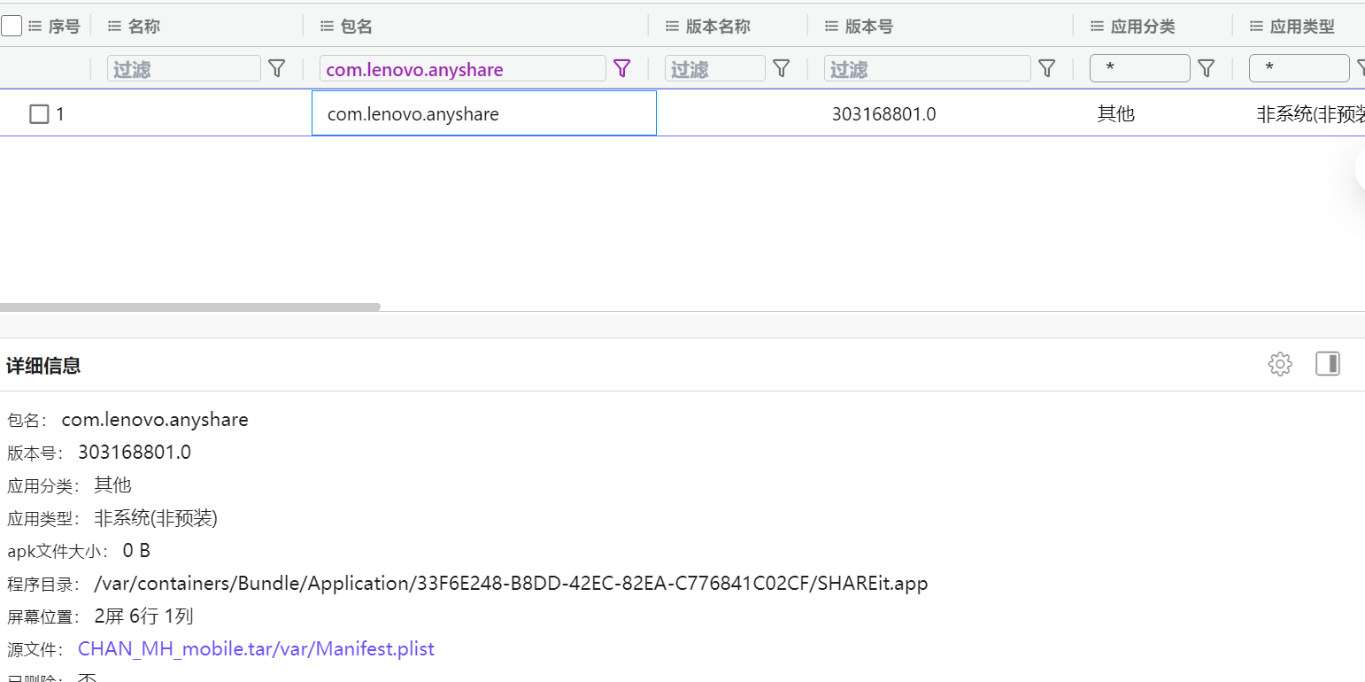The height and width of the screenshot is (682, 1365).
Task: Select table cell com.lenovo.anyshare in row 1
Action: pyautogui.click(x=484, y=113)
